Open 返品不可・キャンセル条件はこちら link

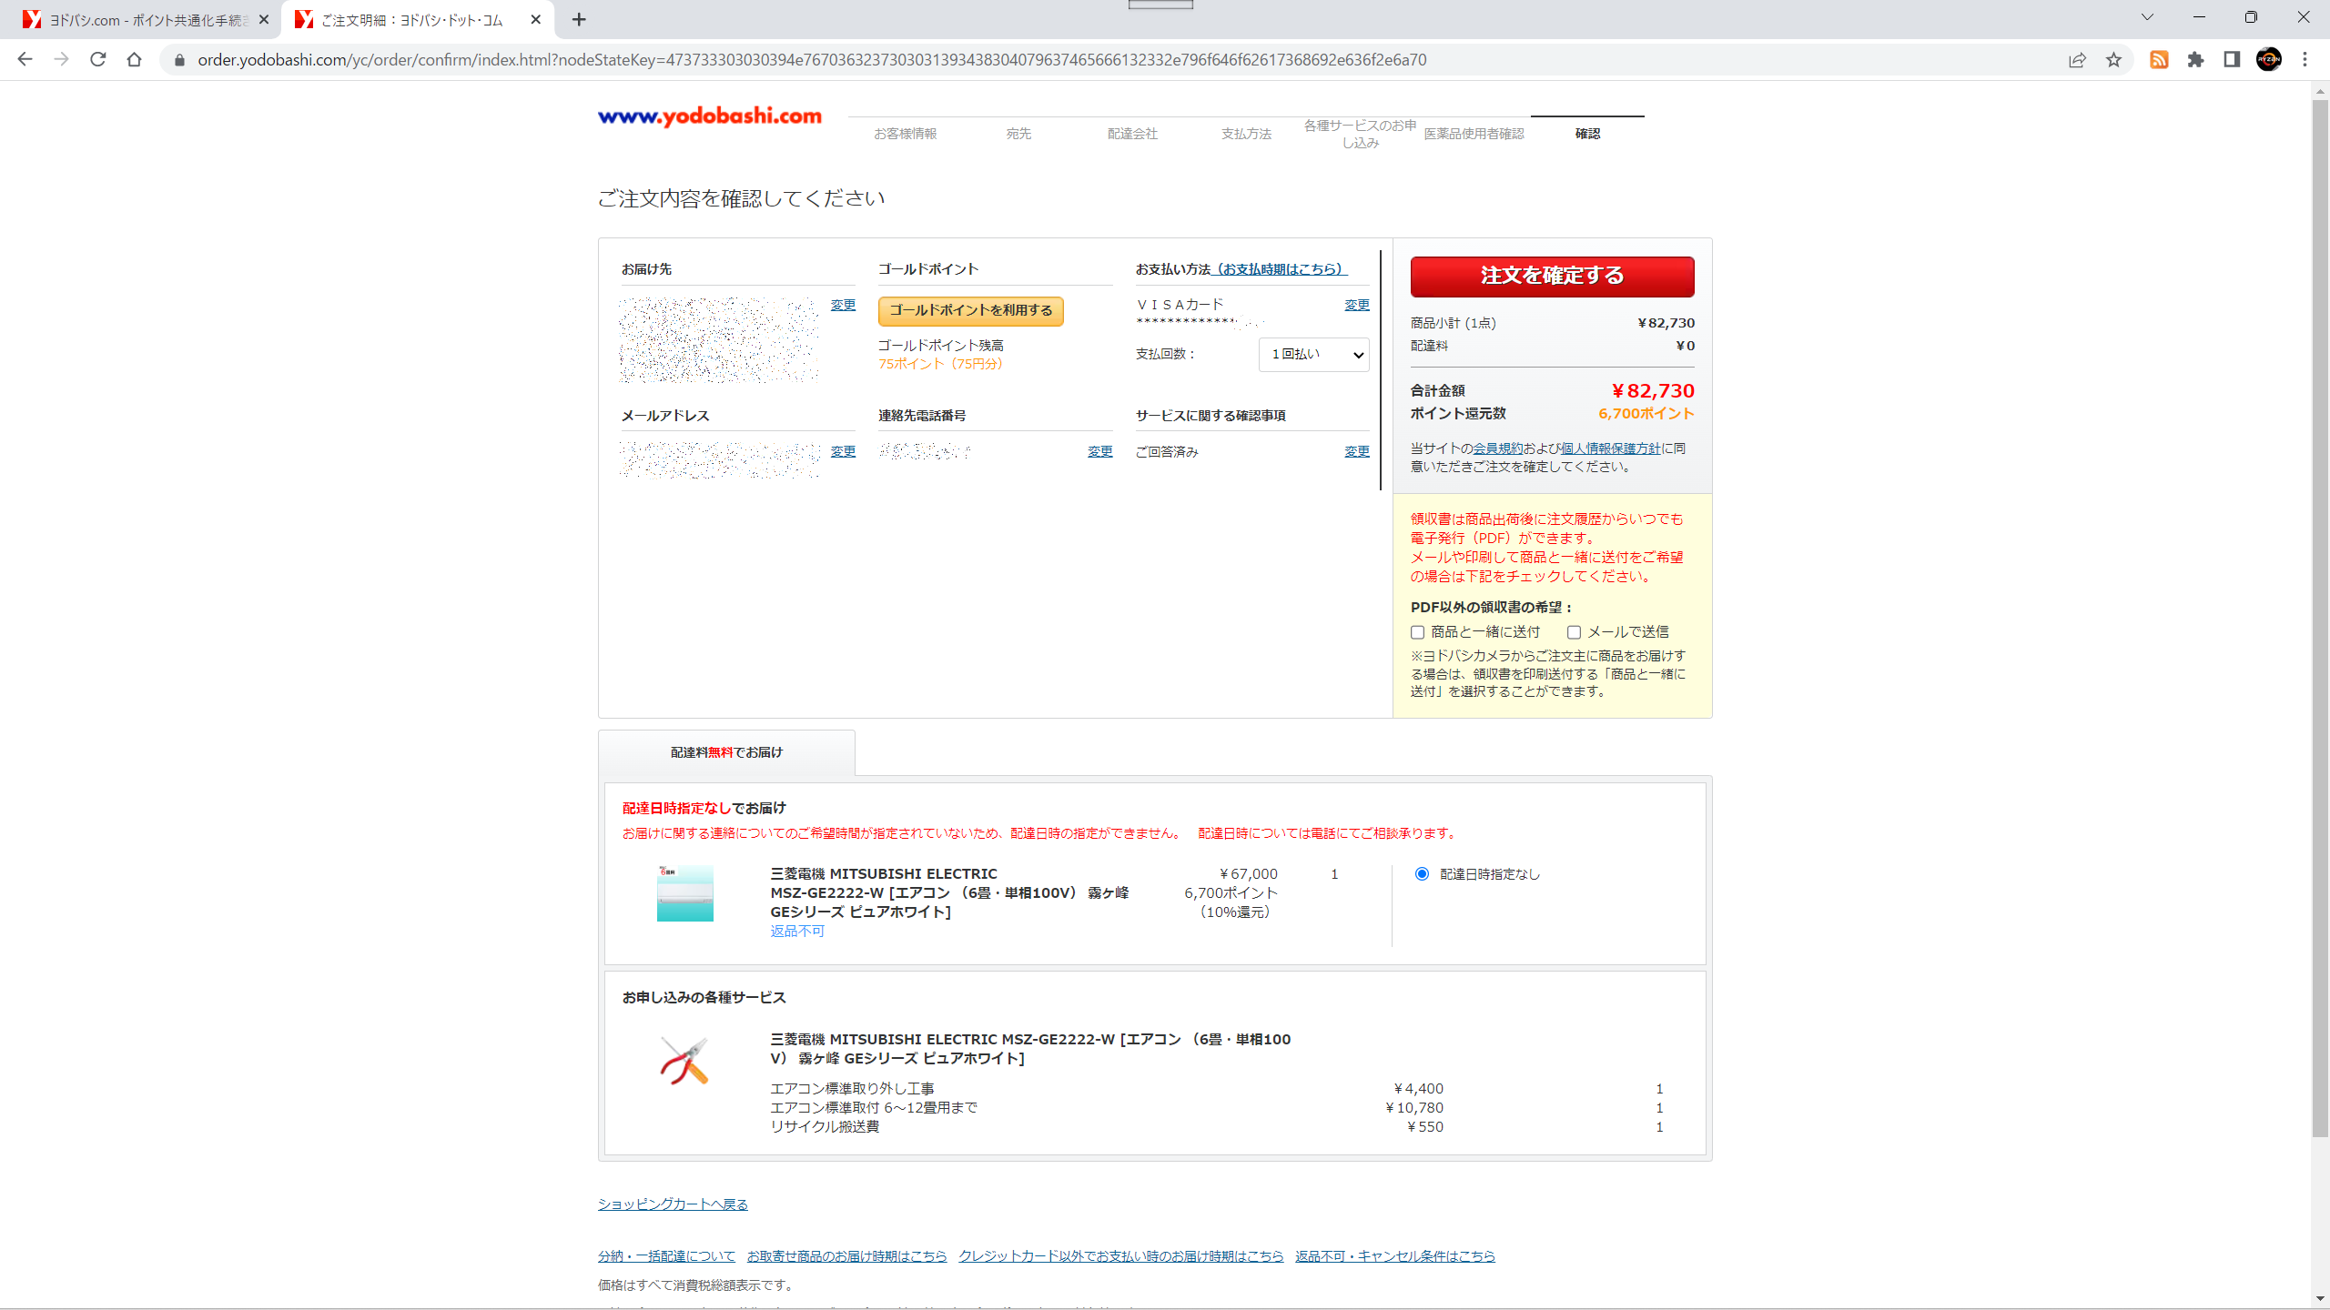(1395, 1255)
